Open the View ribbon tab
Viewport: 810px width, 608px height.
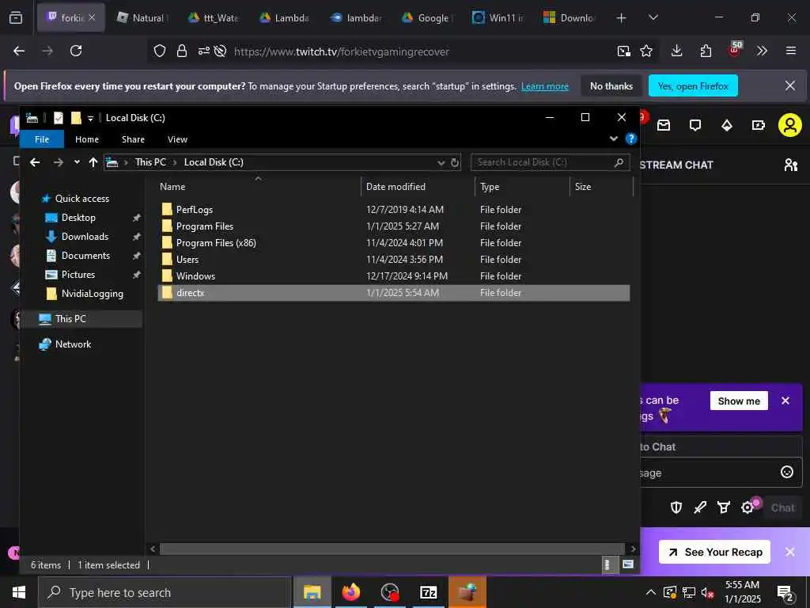pyautogui.click(x=177, y=139)
